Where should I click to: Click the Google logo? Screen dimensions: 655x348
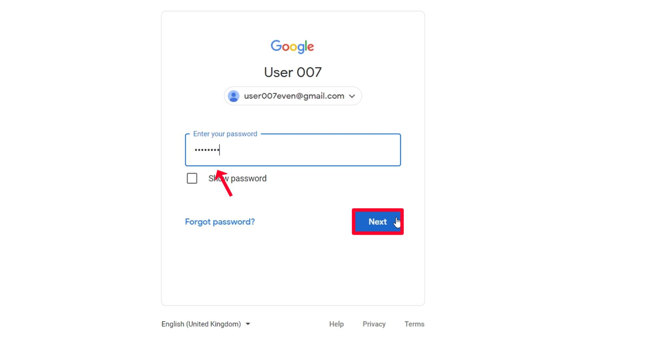(292, 46)
